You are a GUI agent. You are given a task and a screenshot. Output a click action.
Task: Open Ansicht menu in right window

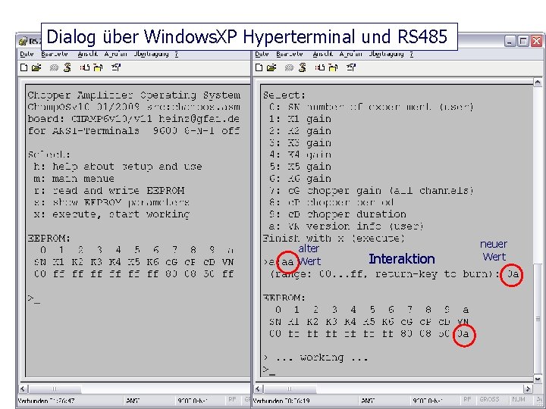click(323, 54)
